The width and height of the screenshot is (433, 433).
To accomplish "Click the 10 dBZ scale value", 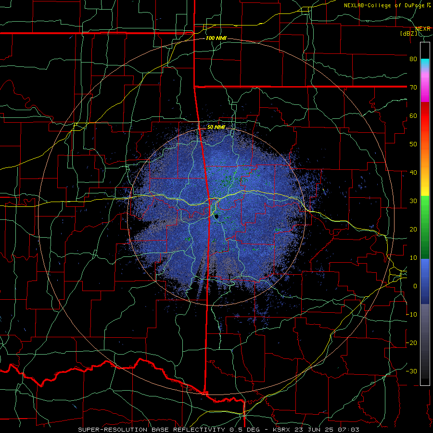I will (x=413, y=258).
